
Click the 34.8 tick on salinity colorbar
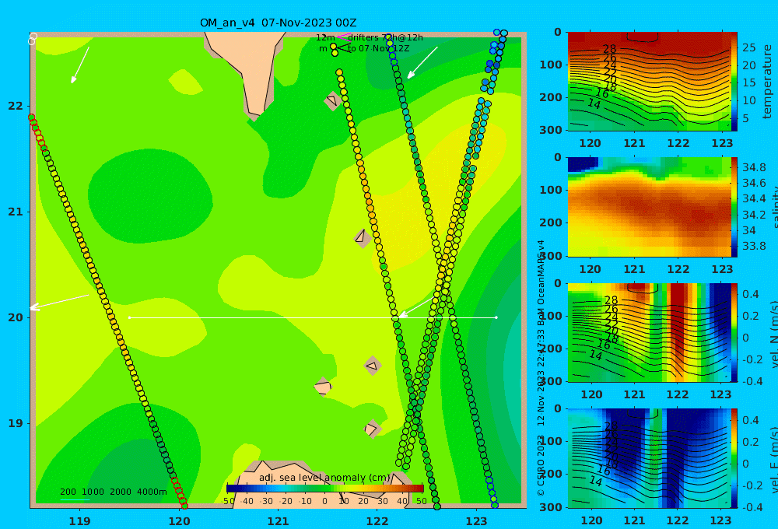click(x=754, y=167)
